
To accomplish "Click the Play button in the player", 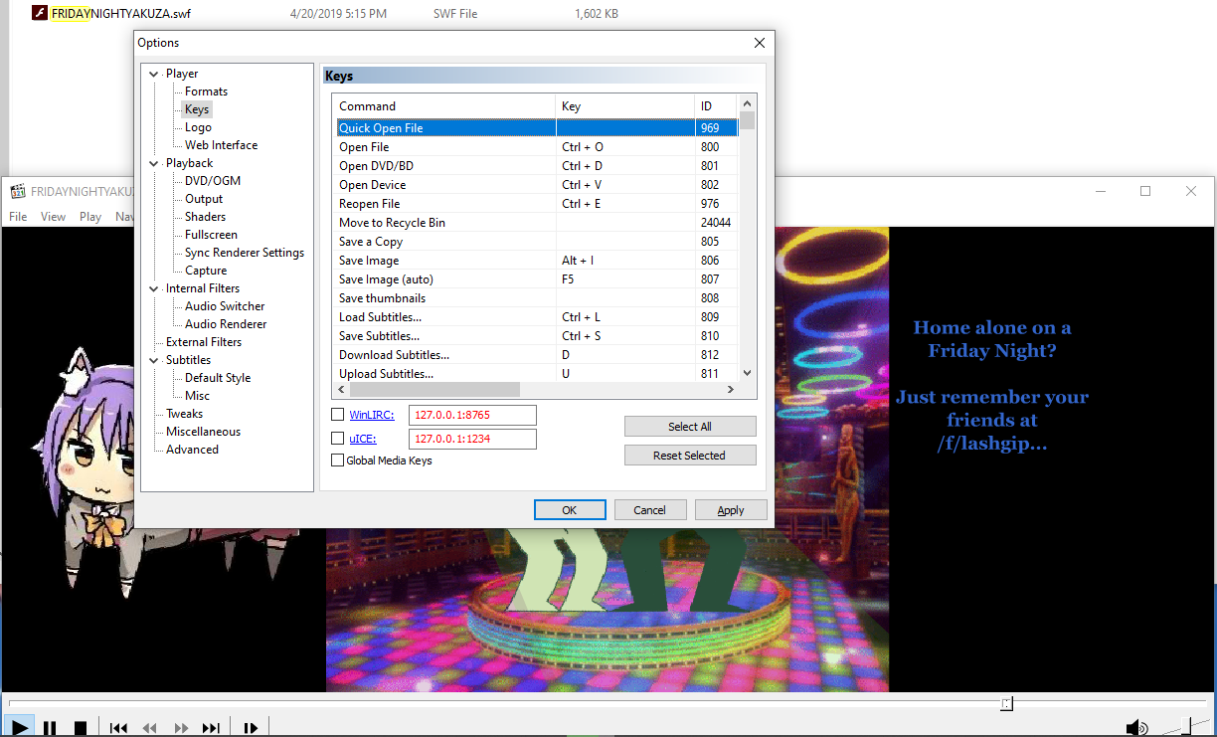I will [x=20, y=728].
